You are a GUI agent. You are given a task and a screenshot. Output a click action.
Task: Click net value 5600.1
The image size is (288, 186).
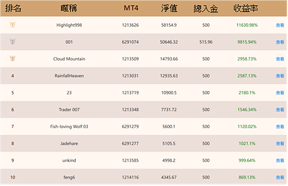[x=169, y=126]
